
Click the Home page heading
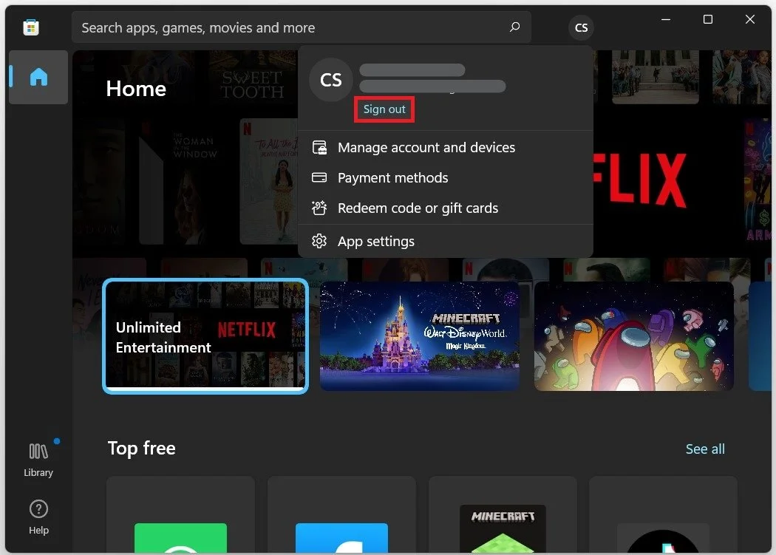point(136,89)
